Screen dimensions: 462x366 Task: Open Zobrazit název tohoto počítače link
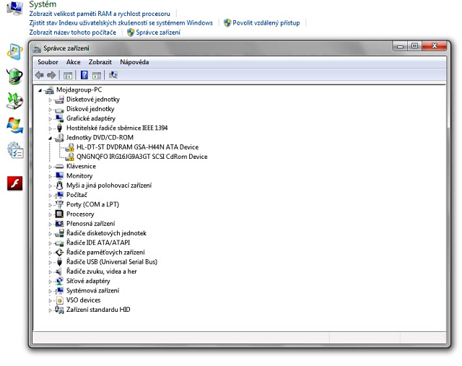click(x=72, y=32)
